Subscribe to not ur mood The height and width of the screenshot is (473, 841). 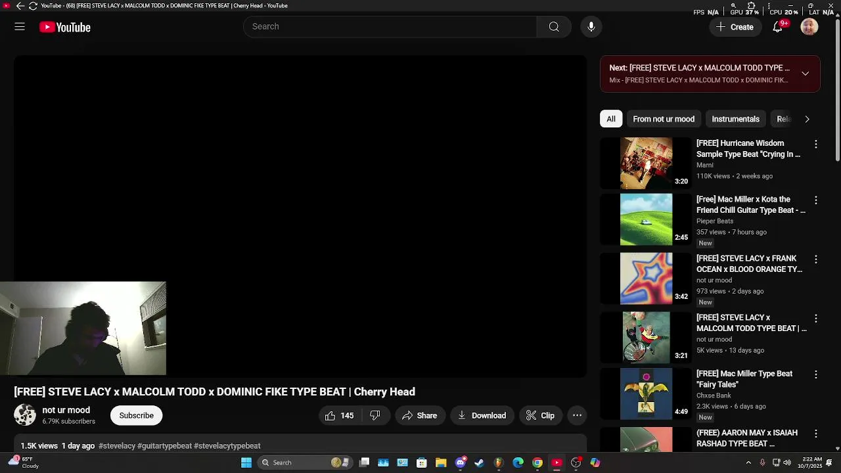136,415
